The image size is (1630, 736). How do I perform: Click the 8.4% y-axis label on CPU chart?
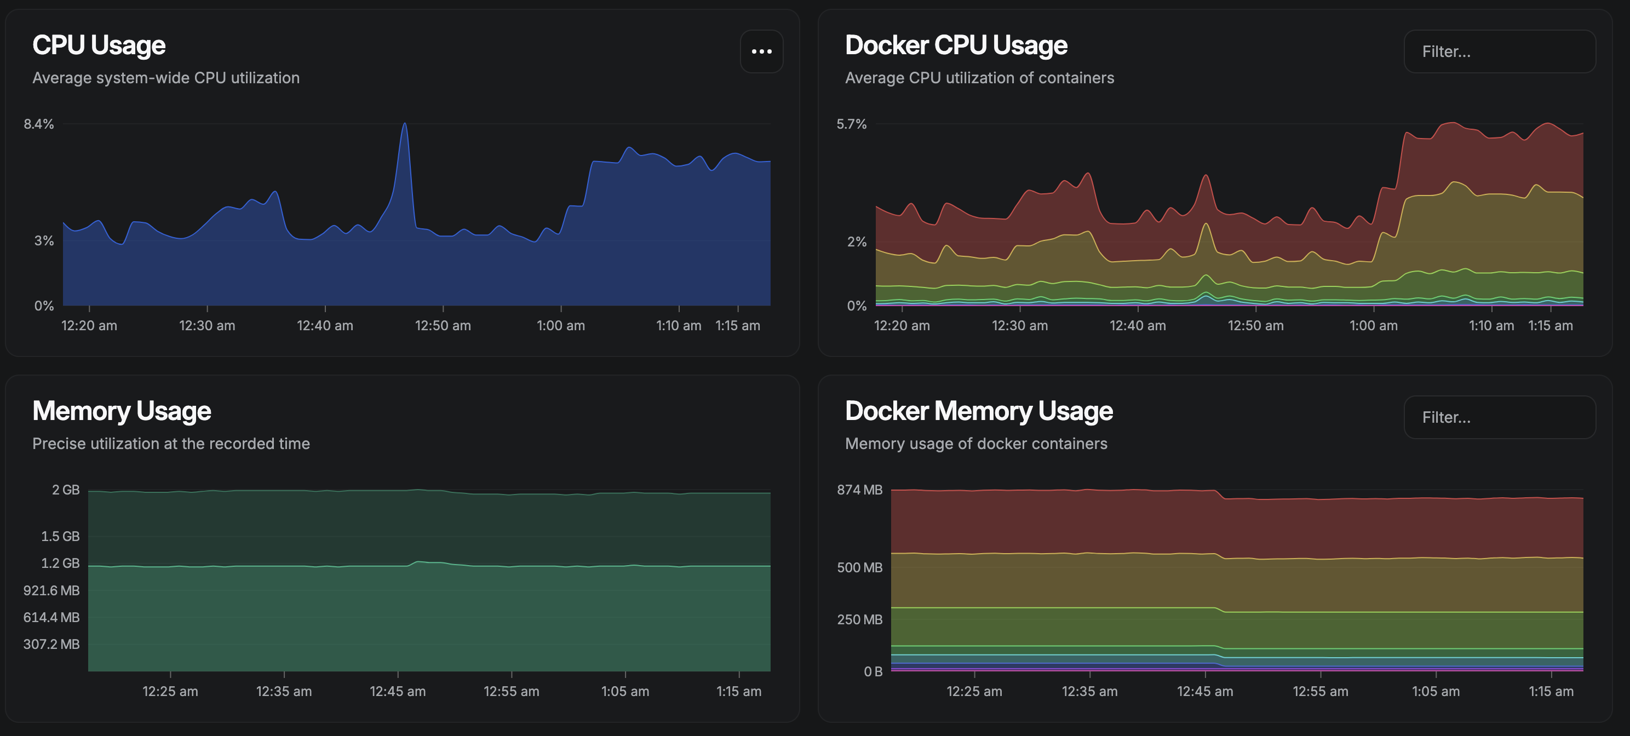tap(38, 124)
